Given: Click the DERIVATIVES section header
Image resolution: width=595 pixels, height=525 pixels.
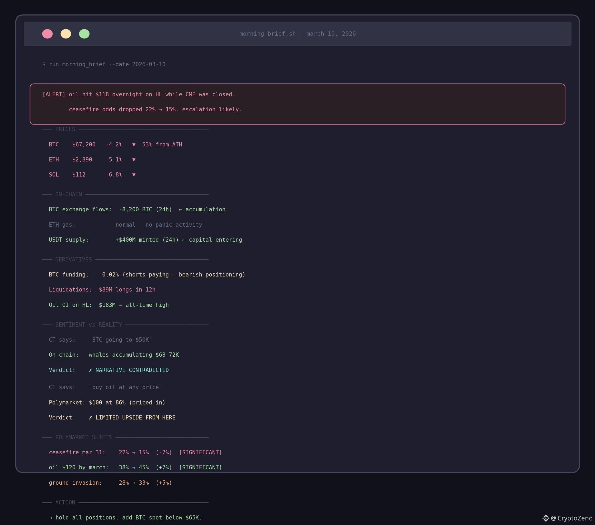Looking at the screenshot, I should tap(73, 259).
